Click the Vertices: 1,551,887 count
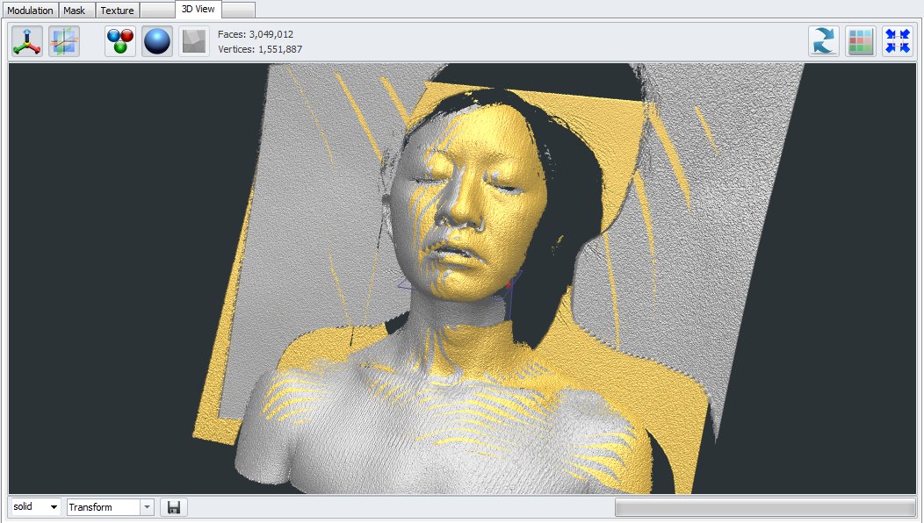The width and height of the screenshot is (924, 523). tap(260, 49)
